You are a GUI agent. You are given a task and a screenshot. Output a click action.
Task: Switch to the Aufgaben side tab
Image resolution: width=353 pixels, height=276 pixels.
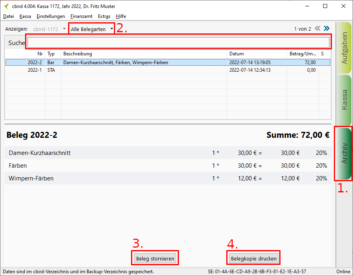[344, 48]
